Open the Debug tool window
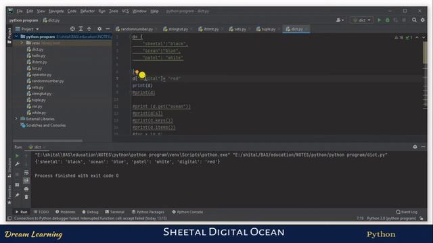 [x=90, y=212]
